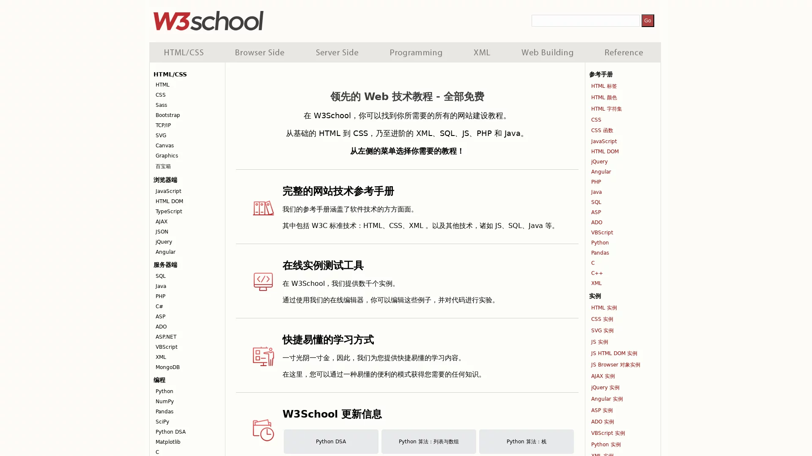Click the update info calendar icon

click(263, 430)
